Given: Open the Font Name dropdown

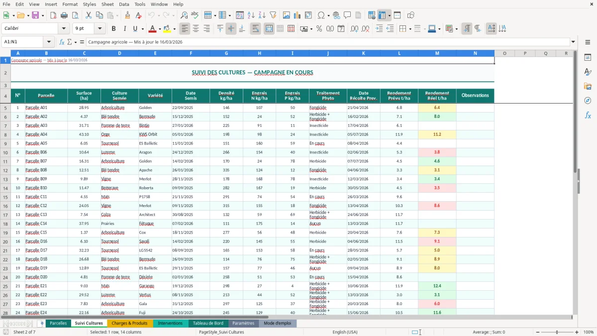Looking at the screenshot, I should pos(63,29).
